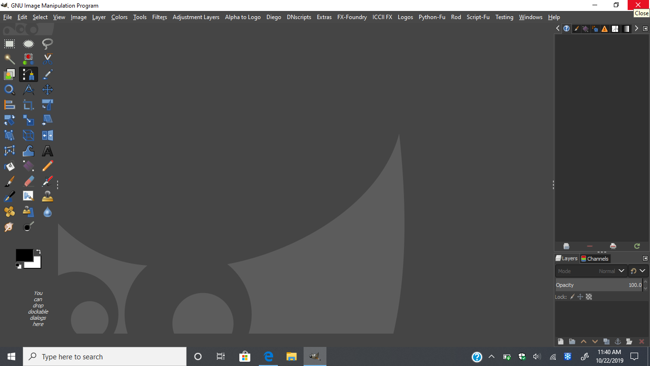650x366 pixels.
Task: Adjust the layer Opacity slider
Action: click(x=599, y=285)
